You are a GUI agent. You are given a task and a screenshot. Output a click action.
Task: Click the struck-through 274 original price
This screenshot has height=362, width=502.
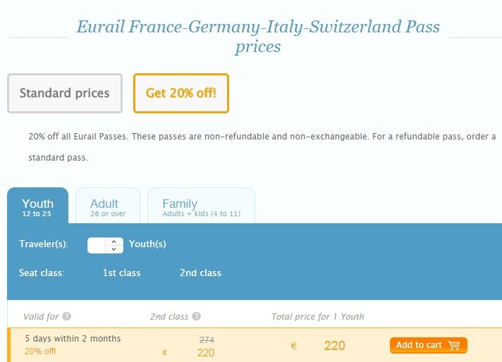pos(207,339)
